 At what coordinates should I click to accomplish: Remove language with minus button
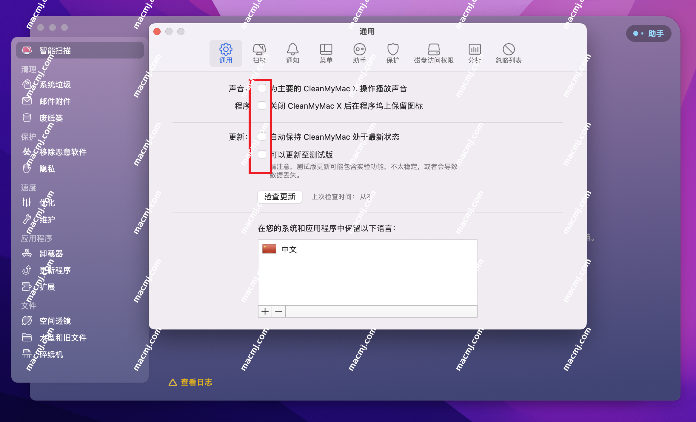click(279, 311)
